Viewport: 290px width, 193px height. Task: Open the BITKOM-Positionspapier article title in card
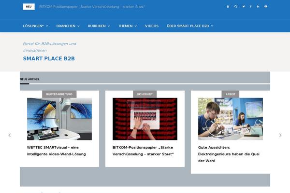(x=143, y=151)
